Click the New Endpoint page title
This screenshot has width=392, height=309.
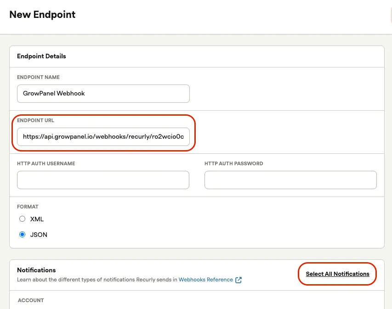pyautogui.click(x=42, y=14)
